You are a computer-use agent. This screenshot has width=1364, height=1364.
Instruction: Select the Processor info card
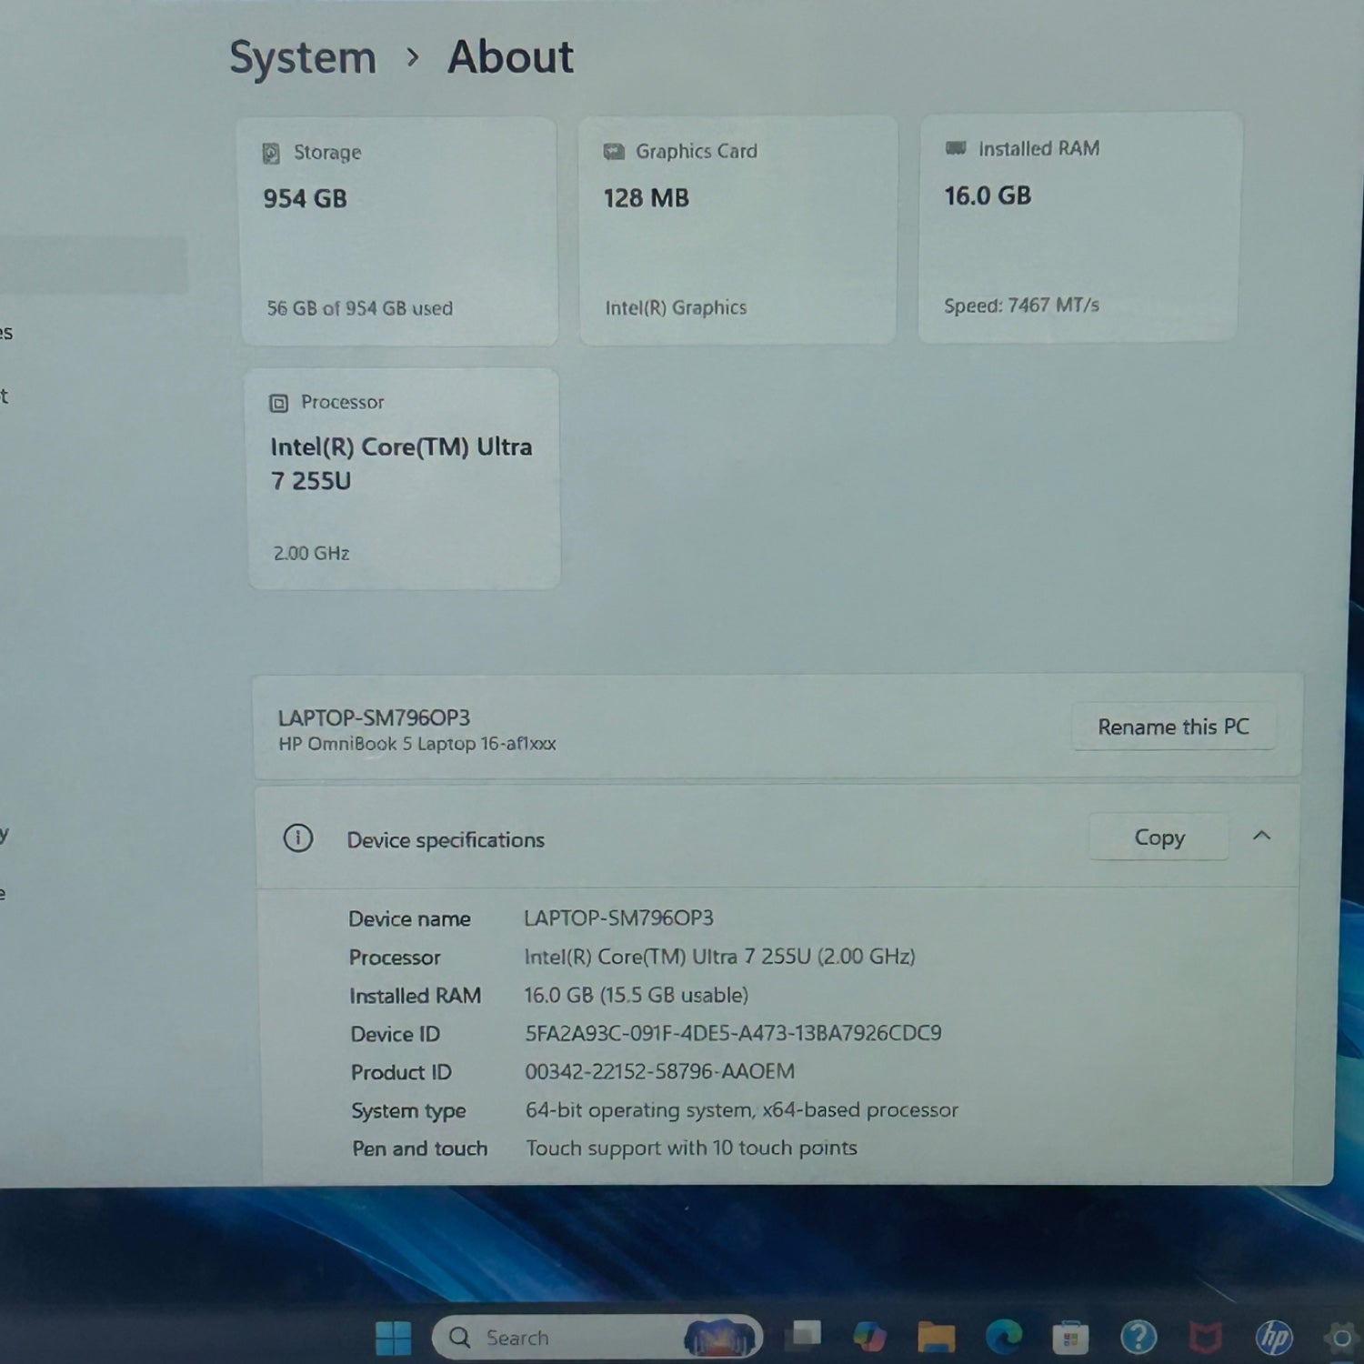(404, 478)
